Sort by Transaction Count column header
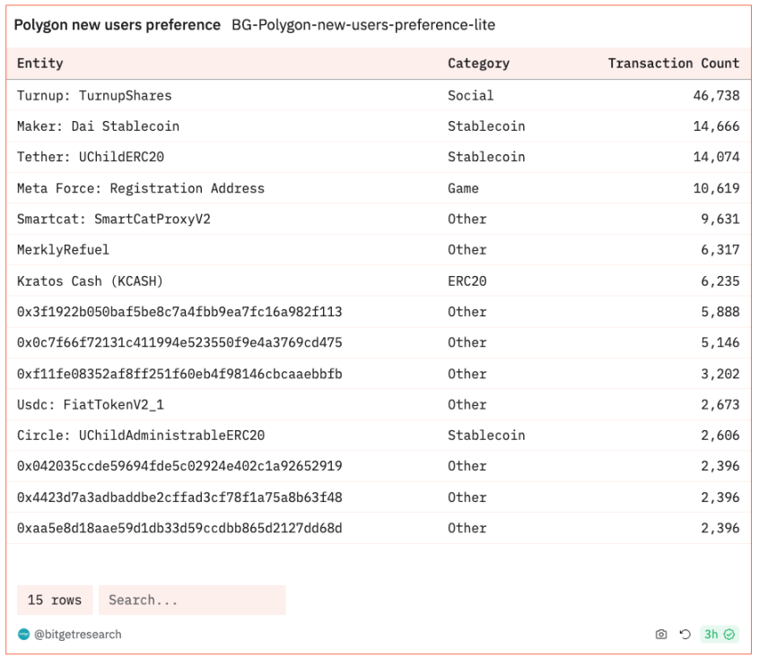Image resolution: width=759 pixels, height=665 pixels. (673, 64)
